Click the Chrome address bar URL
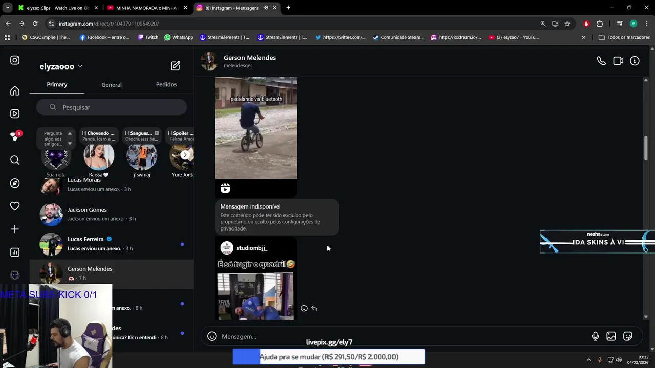This screenshot has height=368, width=655. [x=108, y=24]
